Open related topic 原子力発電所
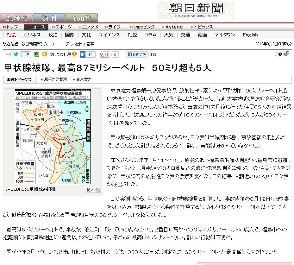 [55, 79]
